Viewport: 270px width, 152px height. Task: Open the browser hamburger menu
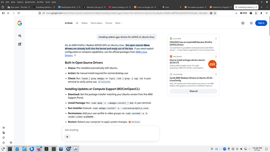[267, 13]
